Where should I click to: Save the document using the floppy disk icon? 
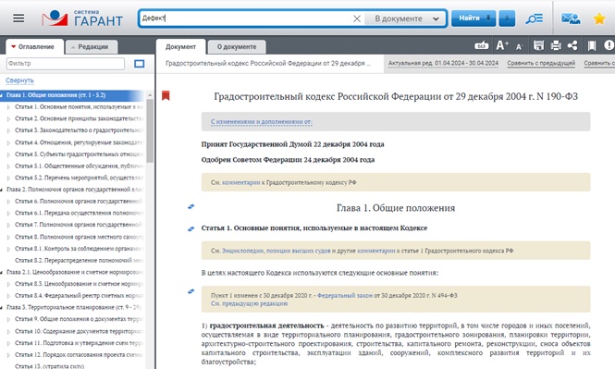(538, 46)
